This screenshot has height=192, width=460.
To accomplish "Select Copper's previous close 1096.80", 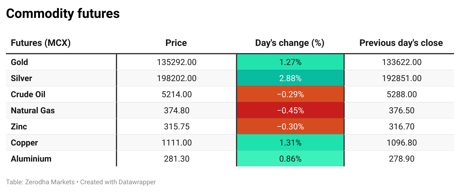I will (401, 143).
